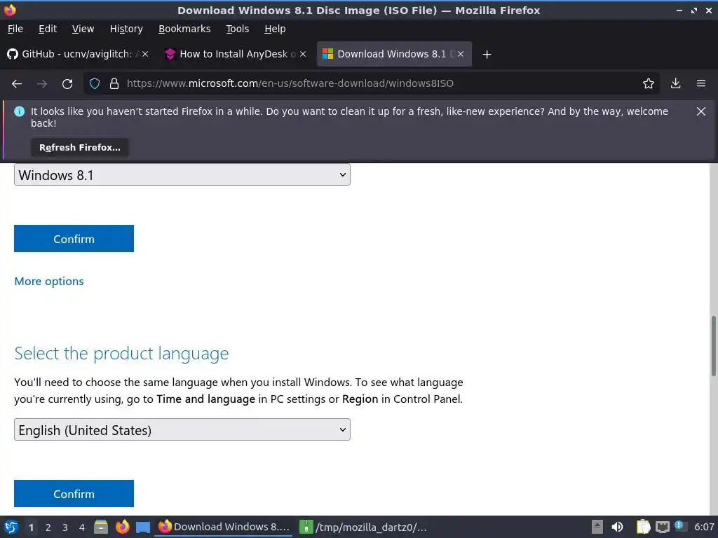Open the Help menu

point(275,29)
